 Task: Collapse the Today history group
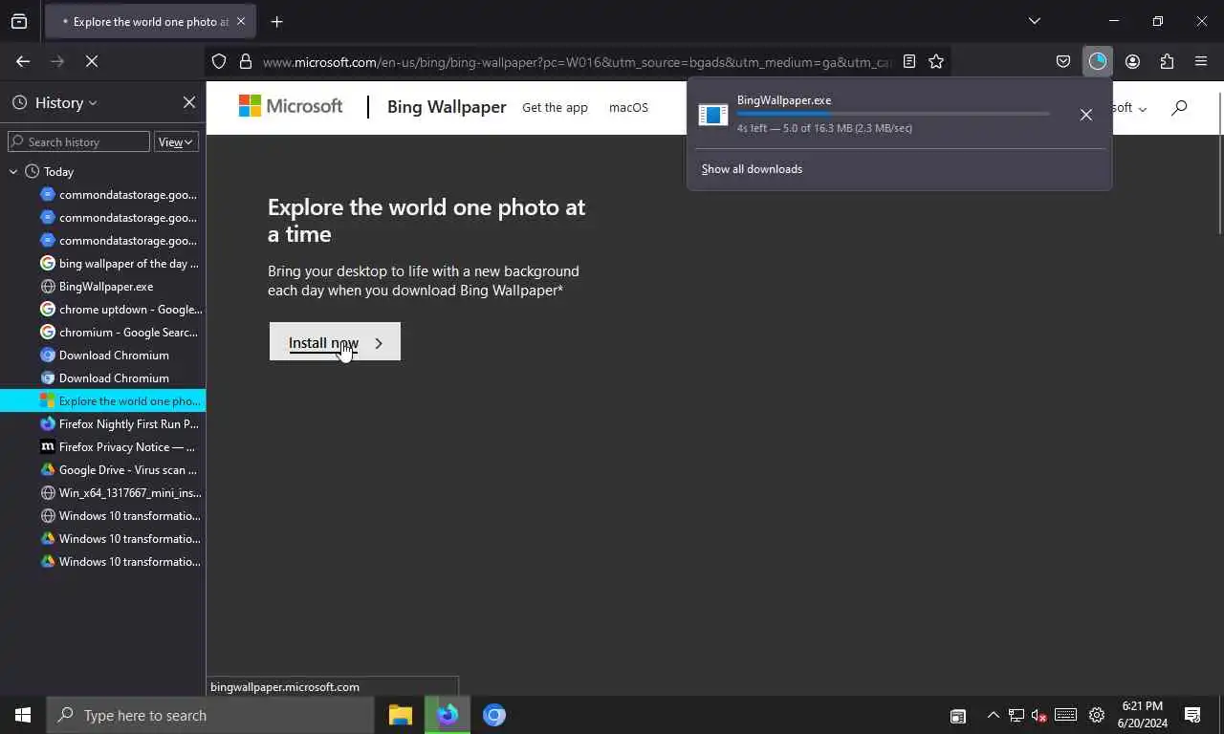click(13, 172)
